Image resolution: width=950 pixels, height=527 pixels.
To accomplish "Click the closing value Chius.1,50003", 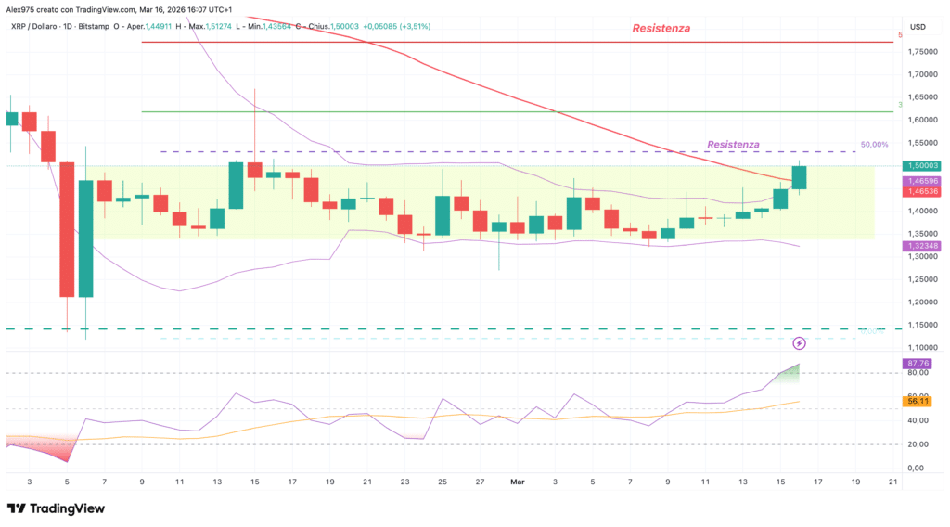I will (x=333, y=27).
